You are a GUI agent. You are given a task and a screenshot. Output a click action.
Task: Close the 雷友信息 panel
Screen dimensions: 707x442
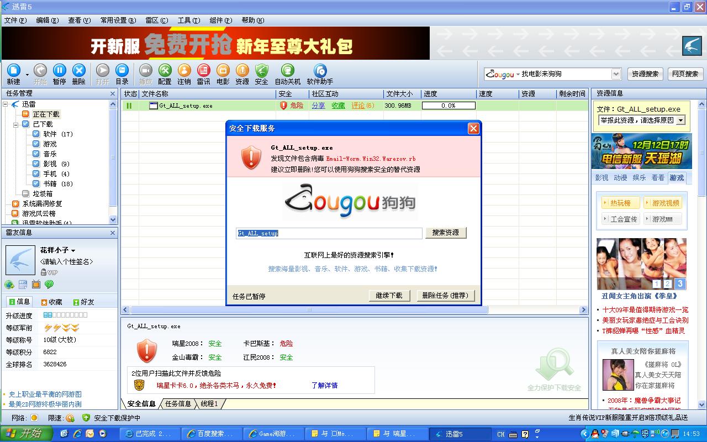113,233
